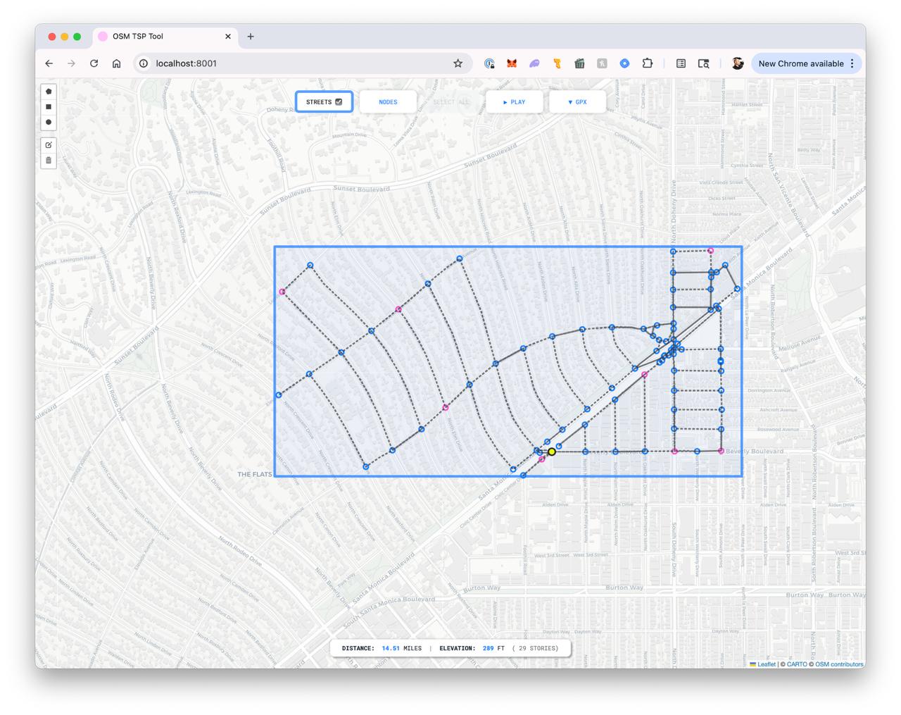Screen dimensions: 901x715
Task: Open the Chrome extensions puzzle icon
Action: coord(647,63)
